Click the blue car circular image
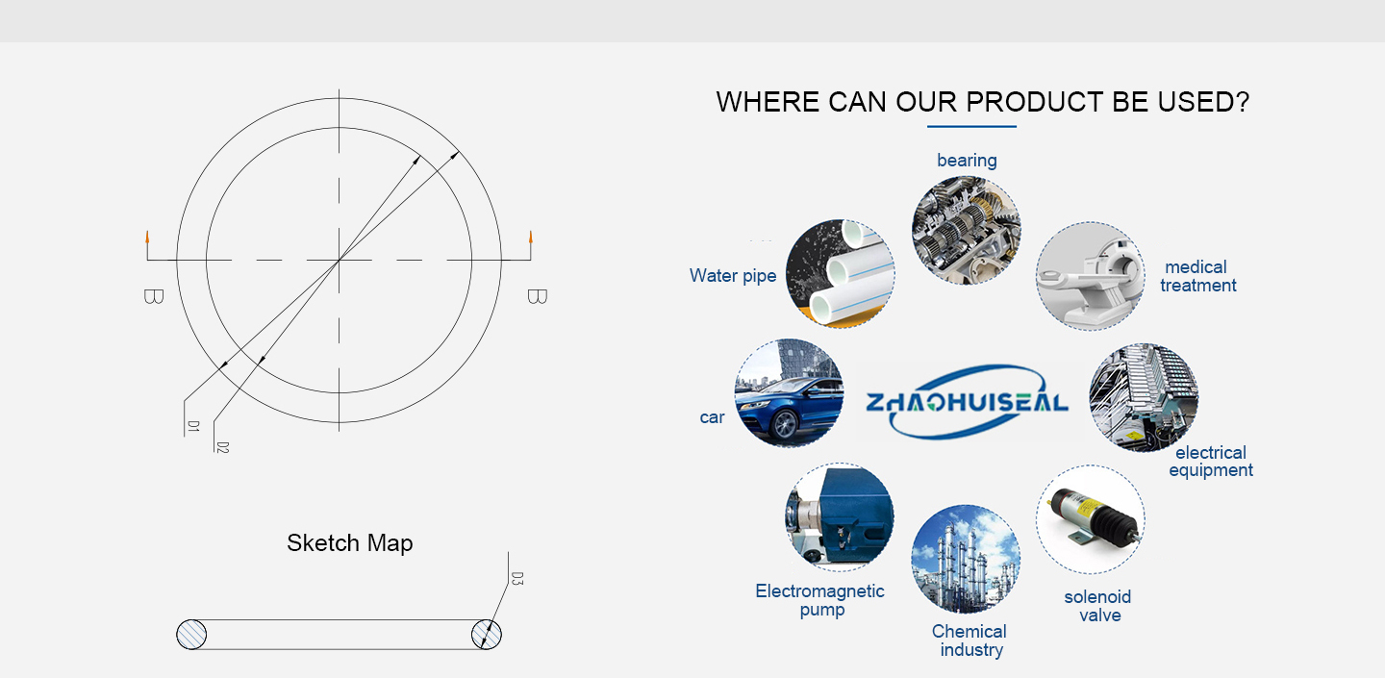This screenshot has height=678, width=1385. pyautogui.click(x=789, y=392)
